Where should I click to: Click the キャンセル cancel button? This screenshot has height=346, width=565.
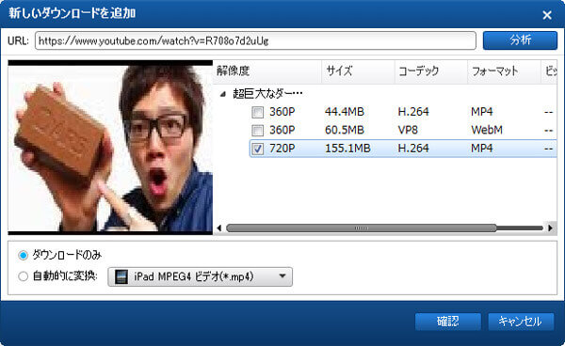point(521,322)
